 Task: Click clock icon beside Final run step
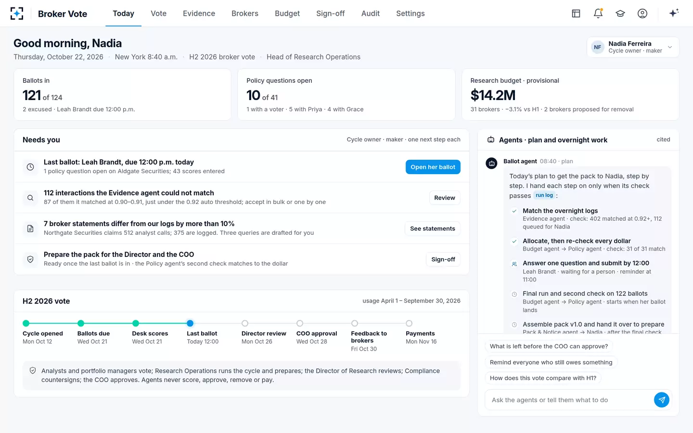click(514, 294)
